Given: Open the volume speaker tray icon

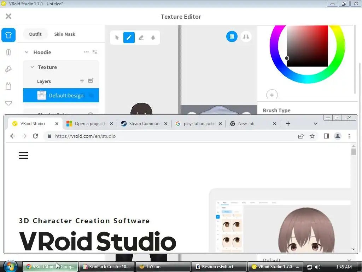Looking at the screenshot, I should pyautogui.click(x=318, y=267).
